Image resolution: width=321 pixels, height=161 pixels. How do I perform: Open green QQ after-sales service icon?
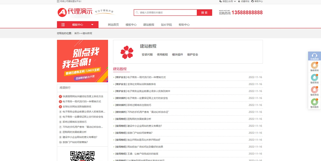pos(314,102)
